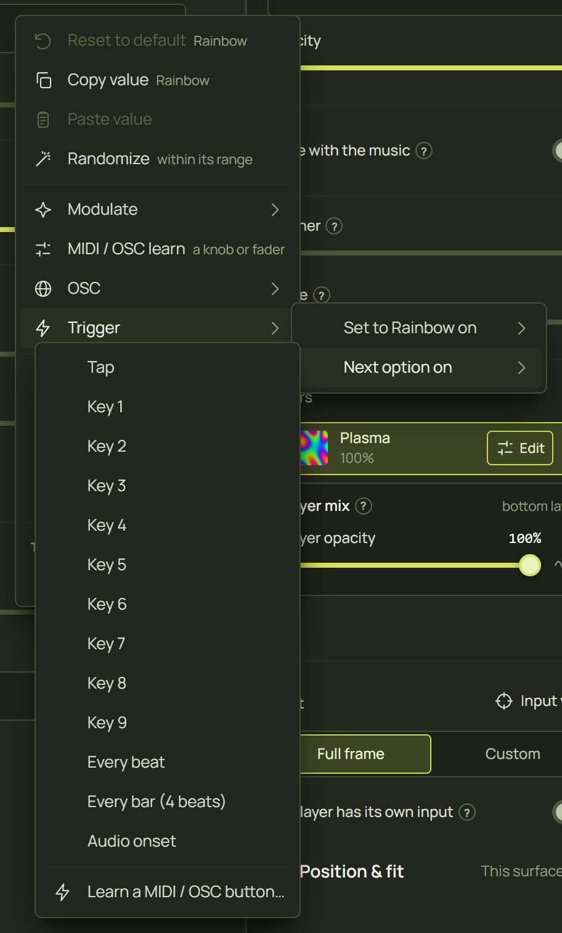The height and width of the screenshot is (933, 562).
Task: Select Every beat trigger
Action: (168, 763)
